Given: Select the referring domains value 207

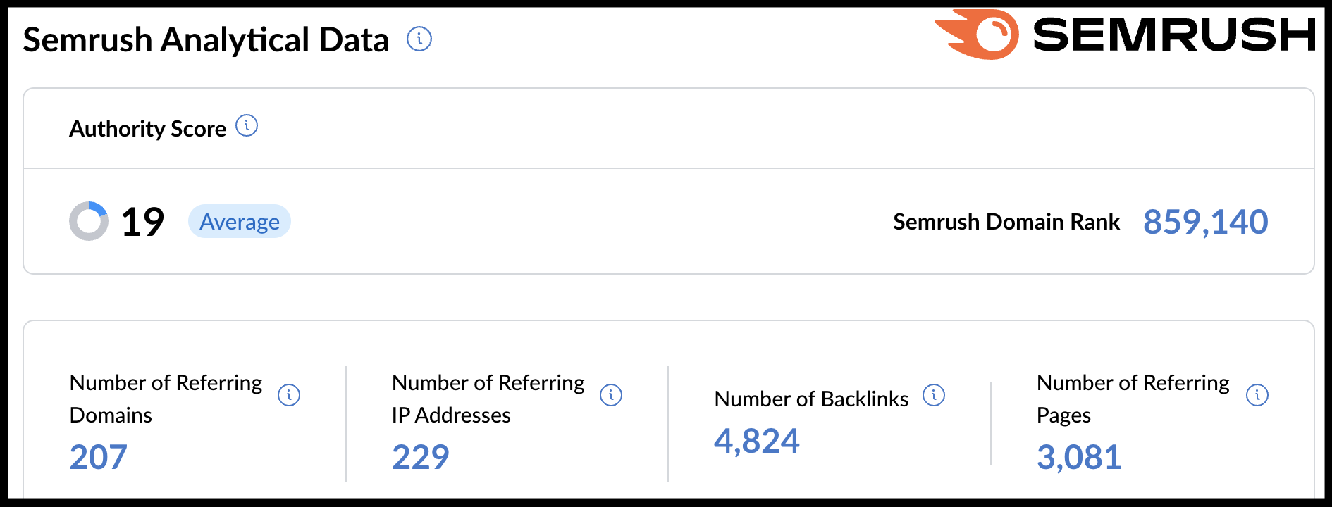Looking at the screenshot, I should (98, 456).
